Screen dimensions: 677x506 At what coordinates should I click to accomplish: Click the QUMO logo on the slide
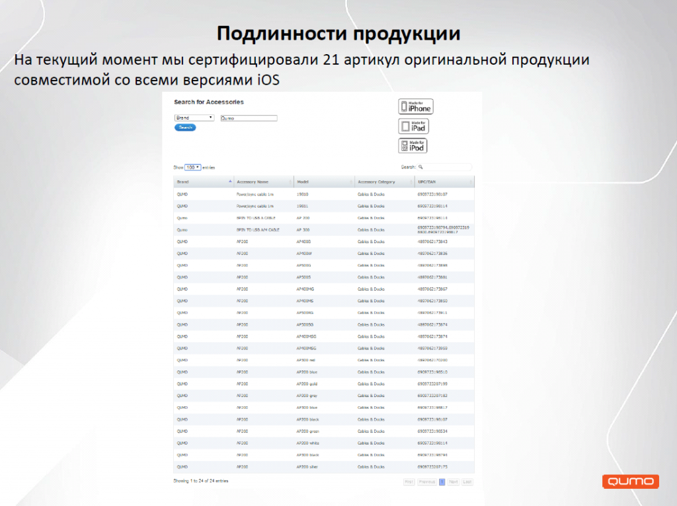coord(630,481)
